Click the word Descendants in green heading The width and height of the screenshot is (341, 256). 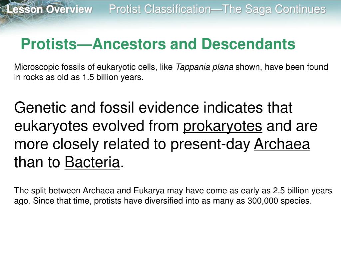coord(248,44)
